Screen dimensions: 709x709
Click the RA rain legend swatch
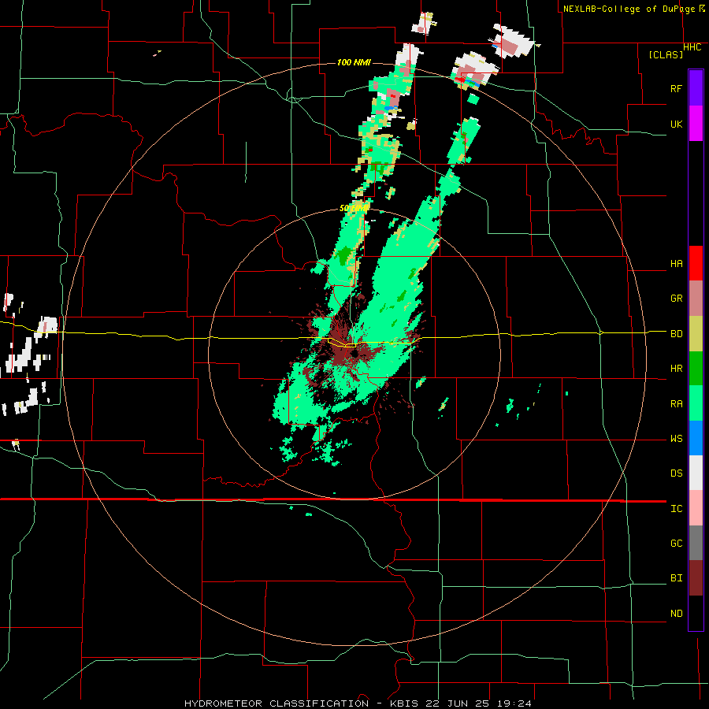point(696,403)
